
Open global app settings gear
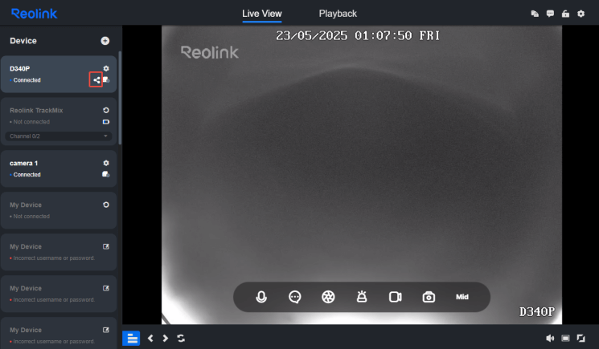581,14
